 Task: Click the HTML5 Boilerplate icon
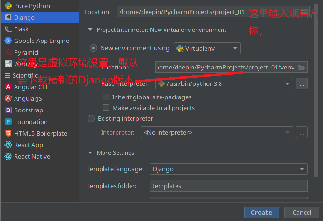pos(8,133)
